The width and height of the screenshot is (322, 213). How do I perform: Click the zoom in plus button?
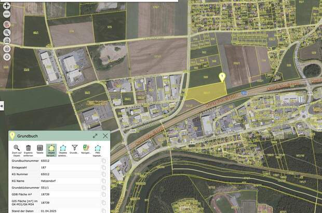[x=7, y=6]
